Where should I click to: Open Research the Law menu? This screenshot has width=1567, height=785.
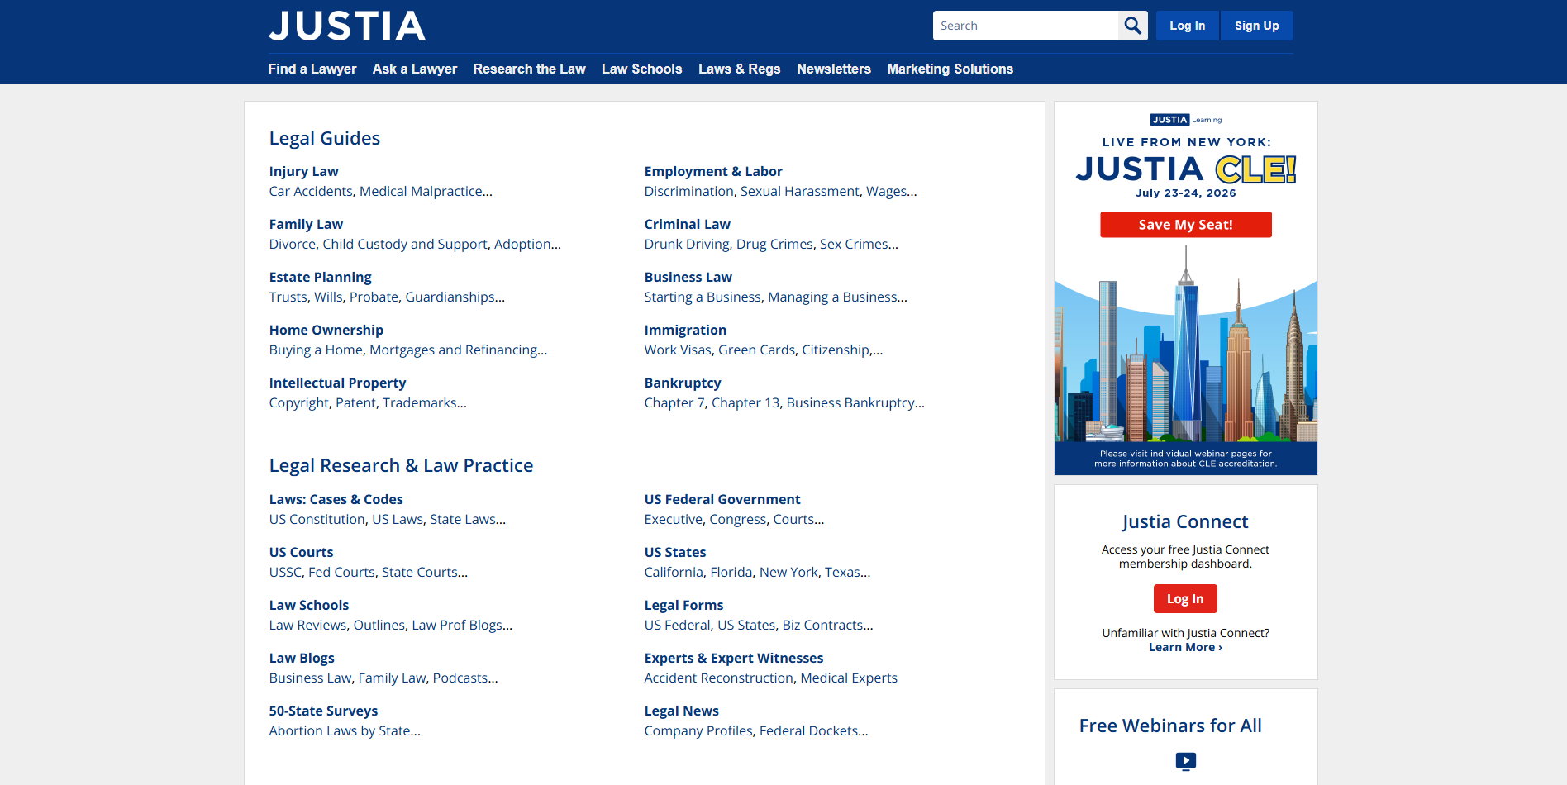pos(529,69)
